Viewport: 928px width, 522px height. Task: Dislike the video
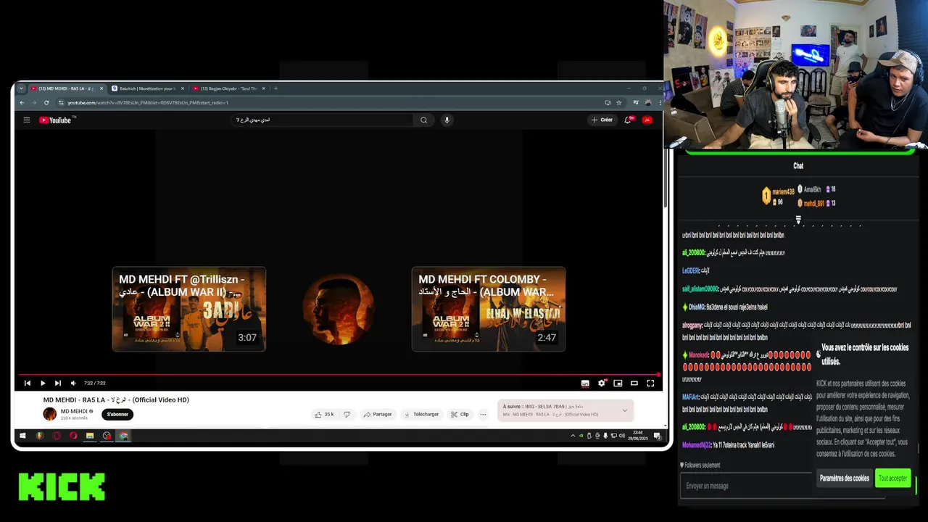tap(347, 415)
